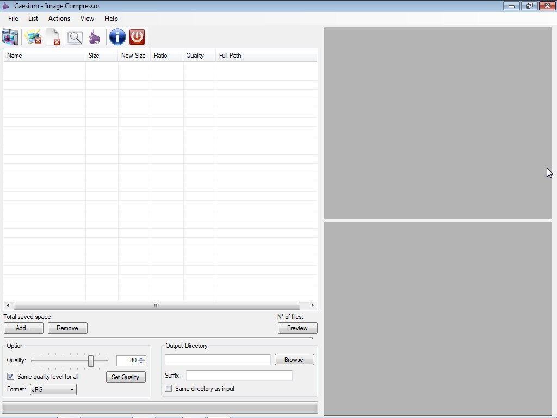Click the red power exit icon

(137, 37)
